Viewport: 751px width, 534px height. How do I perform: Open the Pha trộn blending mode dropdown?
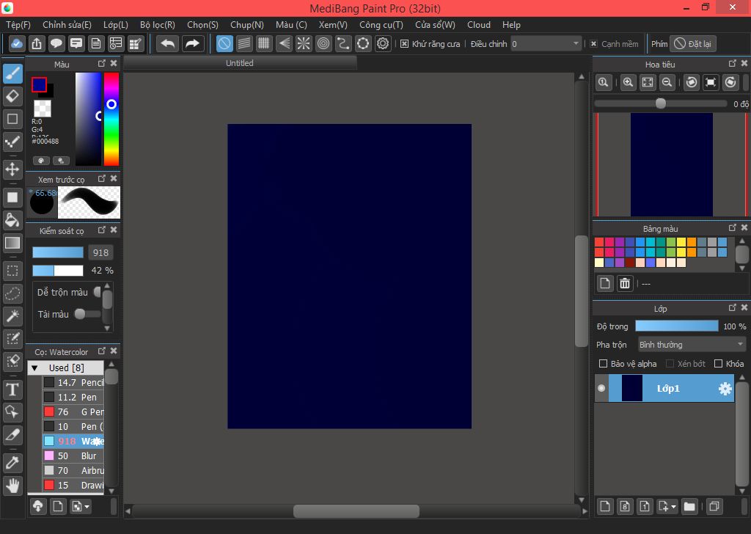(692, 344)
